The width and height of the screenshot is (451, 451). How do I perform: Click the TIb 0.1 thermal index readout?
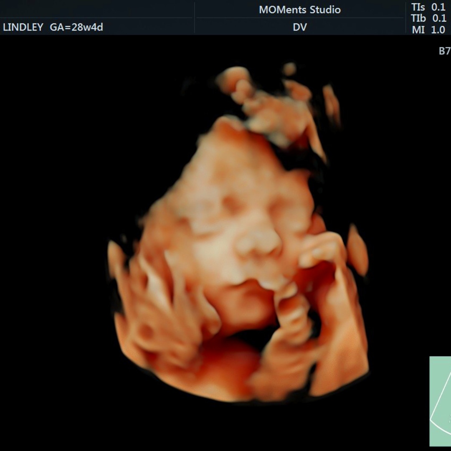pyautogui.click(x=428, y=18)
